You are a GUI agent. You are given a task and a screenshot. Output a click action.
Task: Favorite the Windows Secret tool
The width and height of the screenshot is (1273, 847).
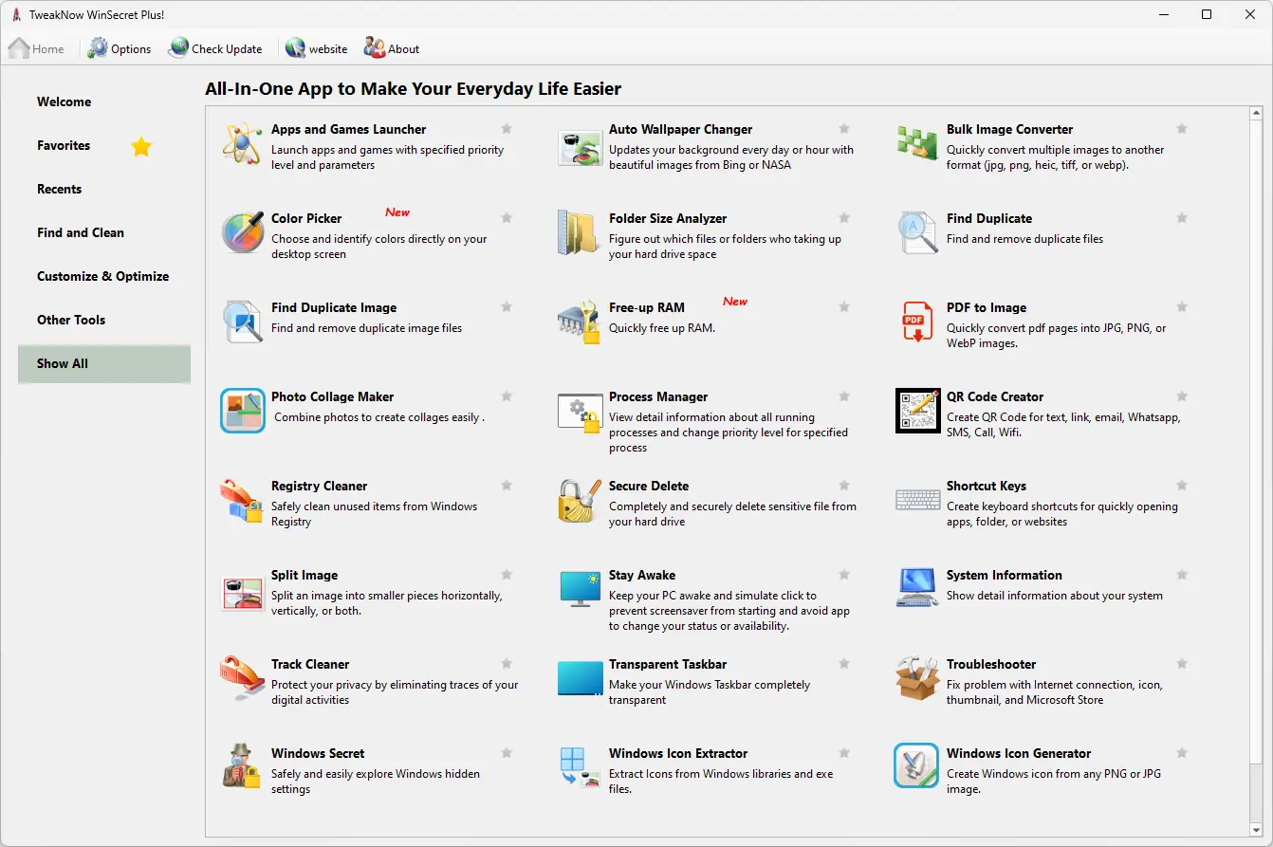point(507,753)
